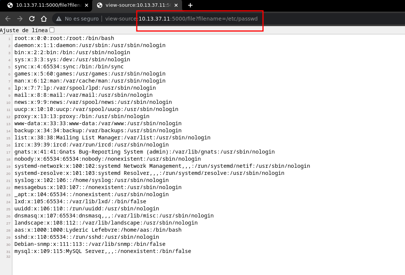The height and width of the screenshot is (275, 405).
Task: Click the 'man:x:6:12' line
Action: coord(90,81)
